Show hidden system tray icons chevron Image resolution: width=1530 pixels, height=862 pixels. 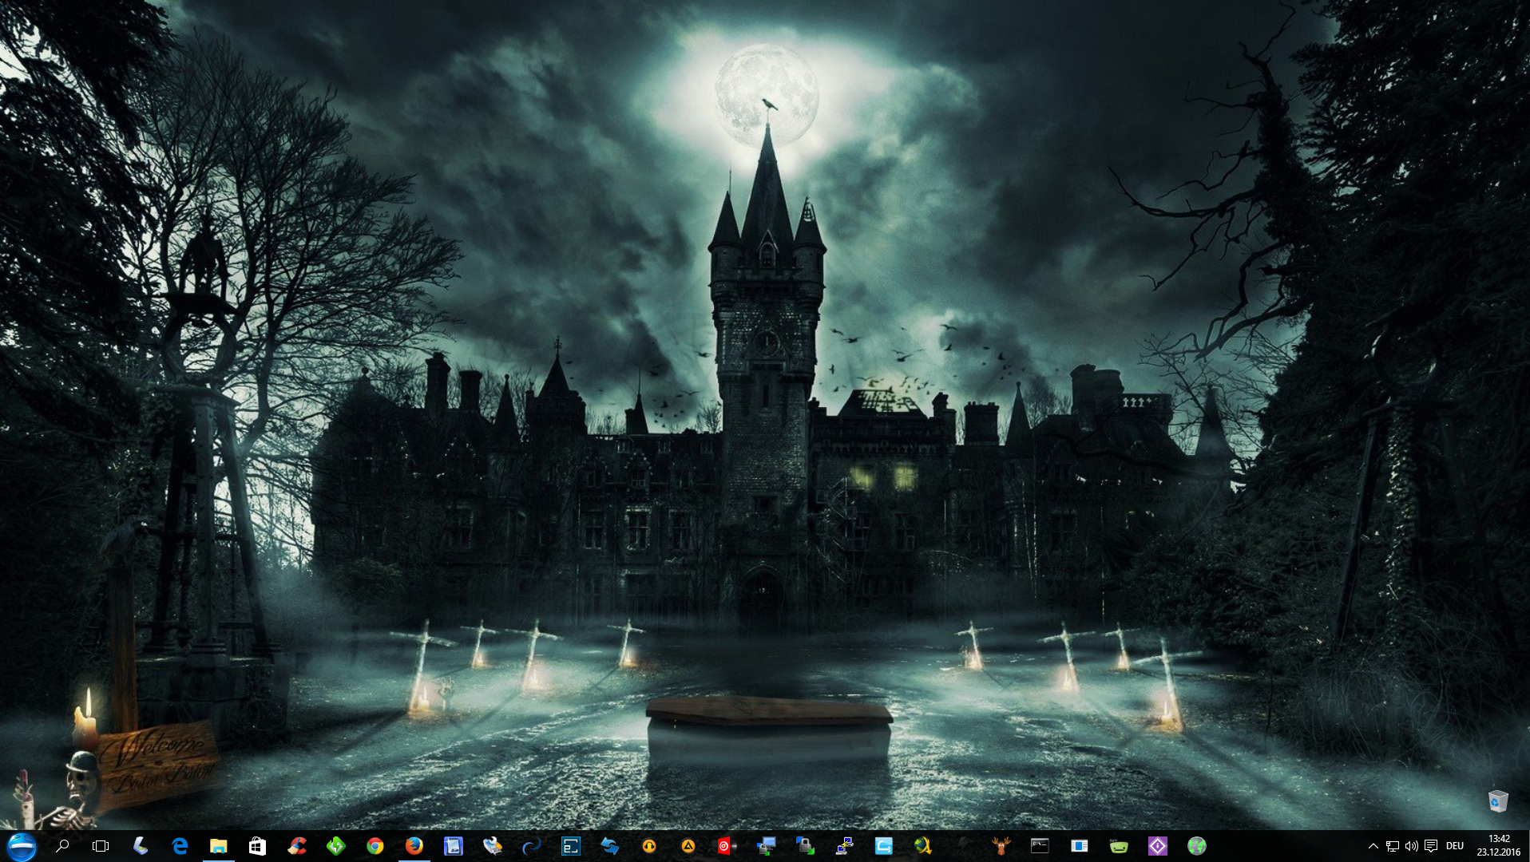(x=1373, y=846)
